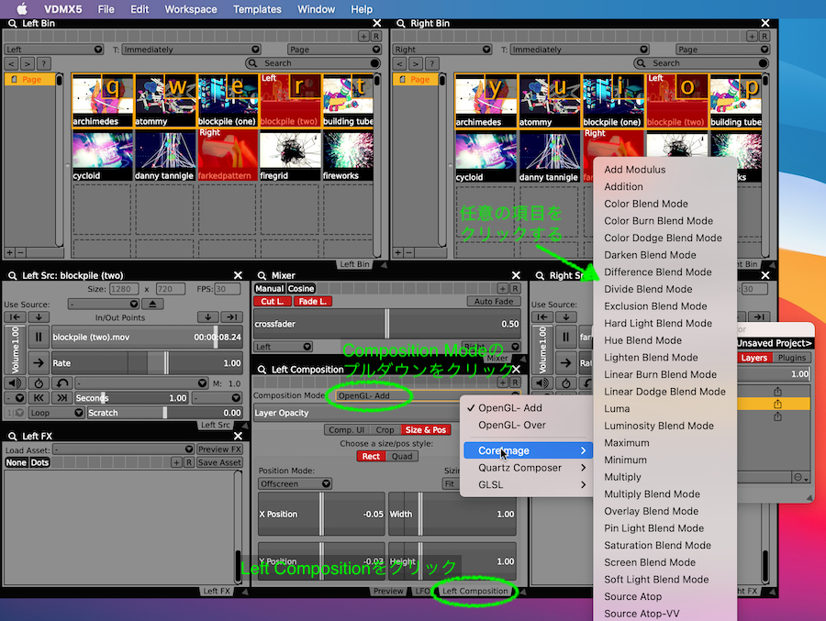Click the crossfader slider in Mixer
This screenshot has width=826, height=621.
[387, 324]
